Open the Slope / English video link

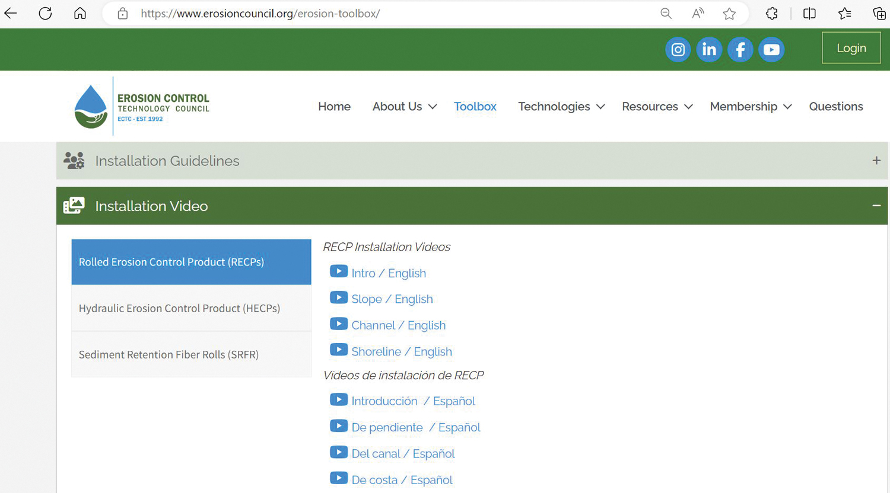392,299
